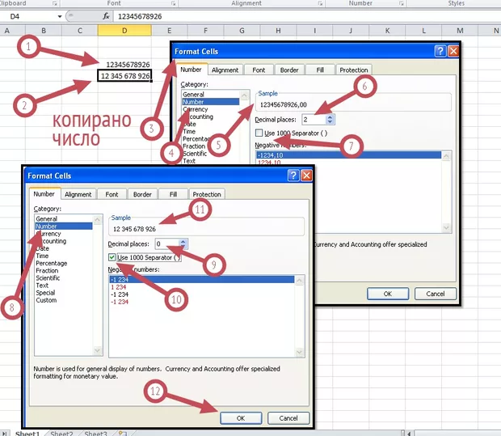
Task: Choose Scientific category in background Format Cells dialog
Action: click(195, 153)
